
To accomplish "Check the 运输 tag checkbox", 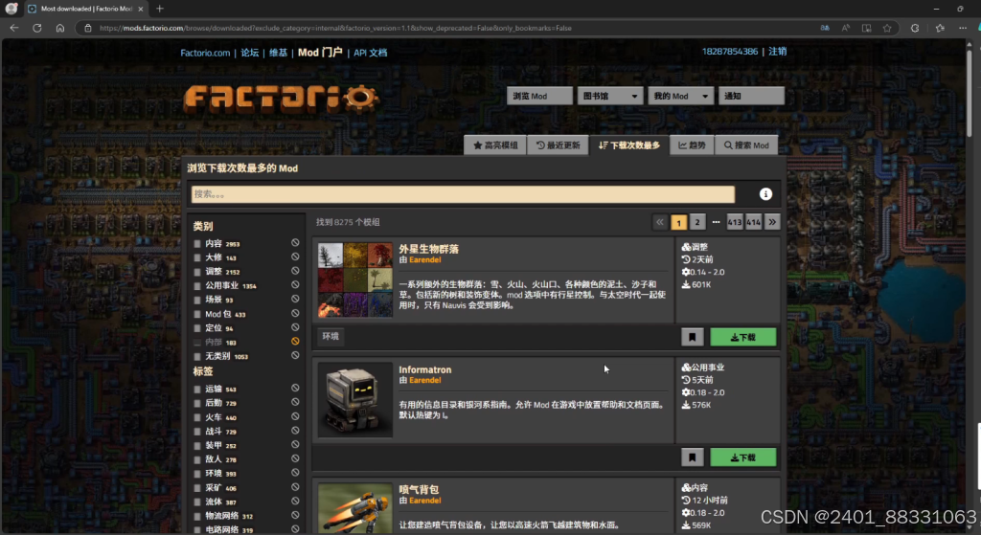I will pos(197,389).
